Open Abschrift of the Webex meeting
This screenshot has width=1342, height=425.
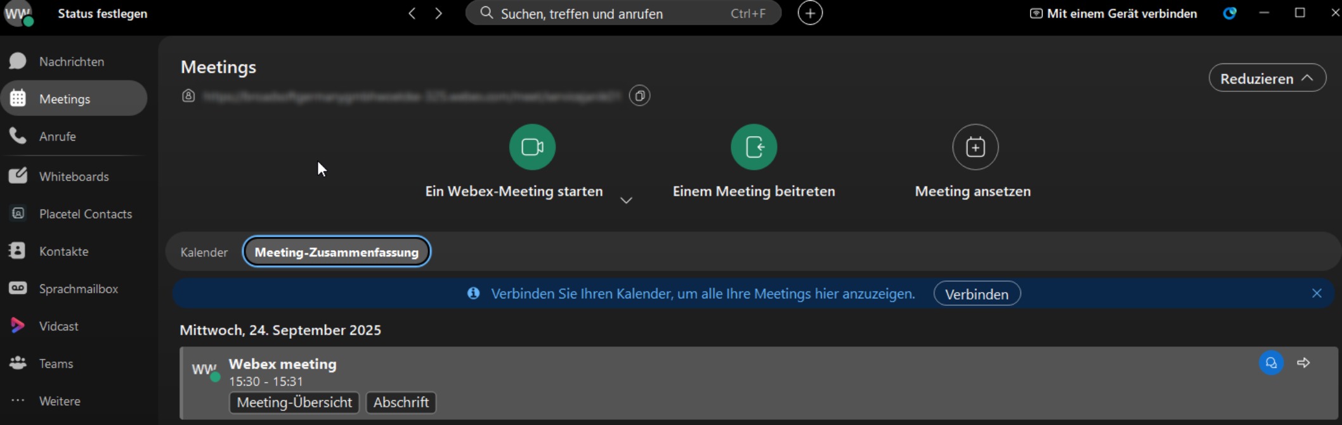click(x=401, y=402)
